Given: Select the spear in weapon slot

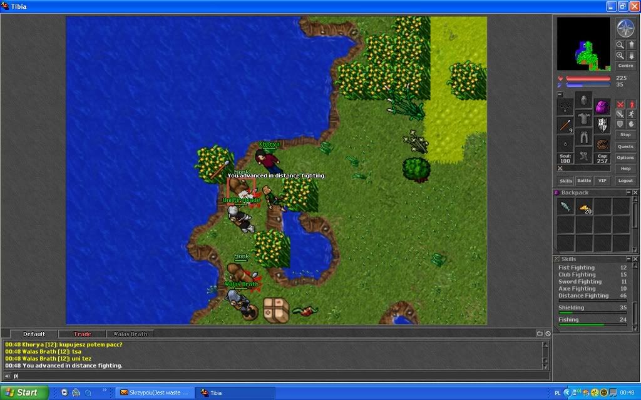Looking at the screenshot, I should [565, 126].
